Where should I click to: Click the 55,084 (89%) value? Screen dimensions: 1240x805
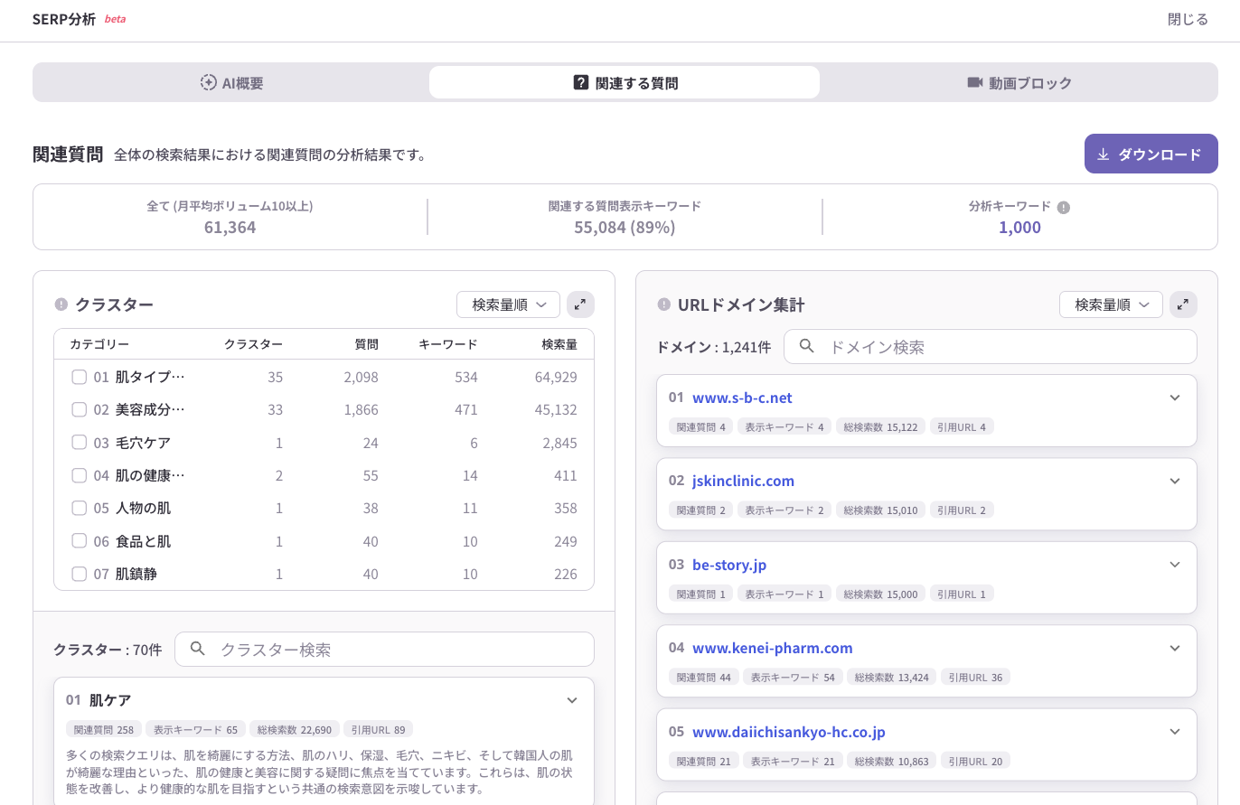point(625,227)
